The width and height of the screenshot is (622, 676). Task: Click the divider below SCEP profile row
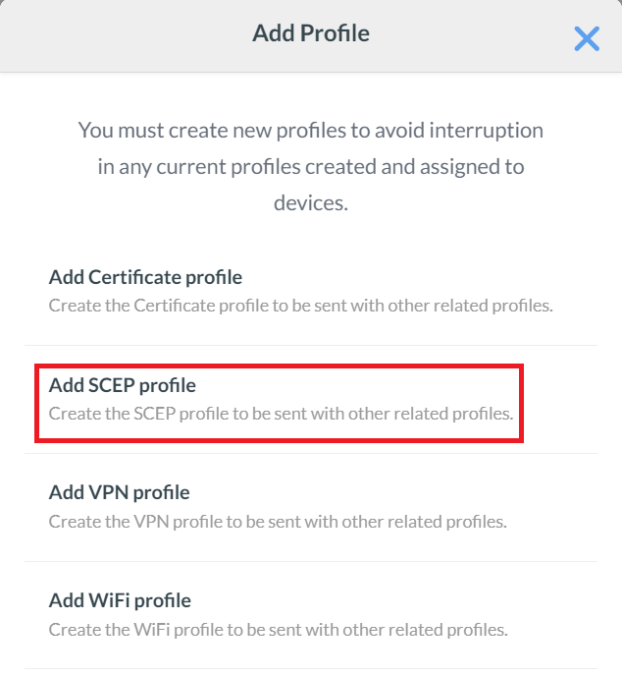click(310, 453)
